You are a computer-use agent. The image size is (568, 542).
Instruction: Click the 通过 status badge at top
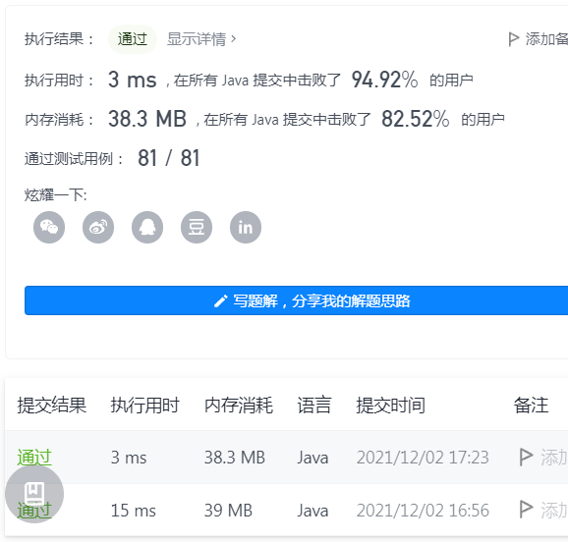point(133,39)
